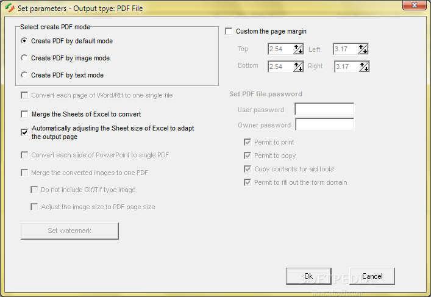
Task: Toggle Permit to copy checkbox
Action: pos(248,156)
